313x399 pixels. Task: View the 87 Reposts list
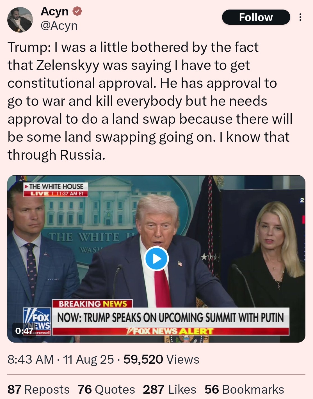pos(38,389)
